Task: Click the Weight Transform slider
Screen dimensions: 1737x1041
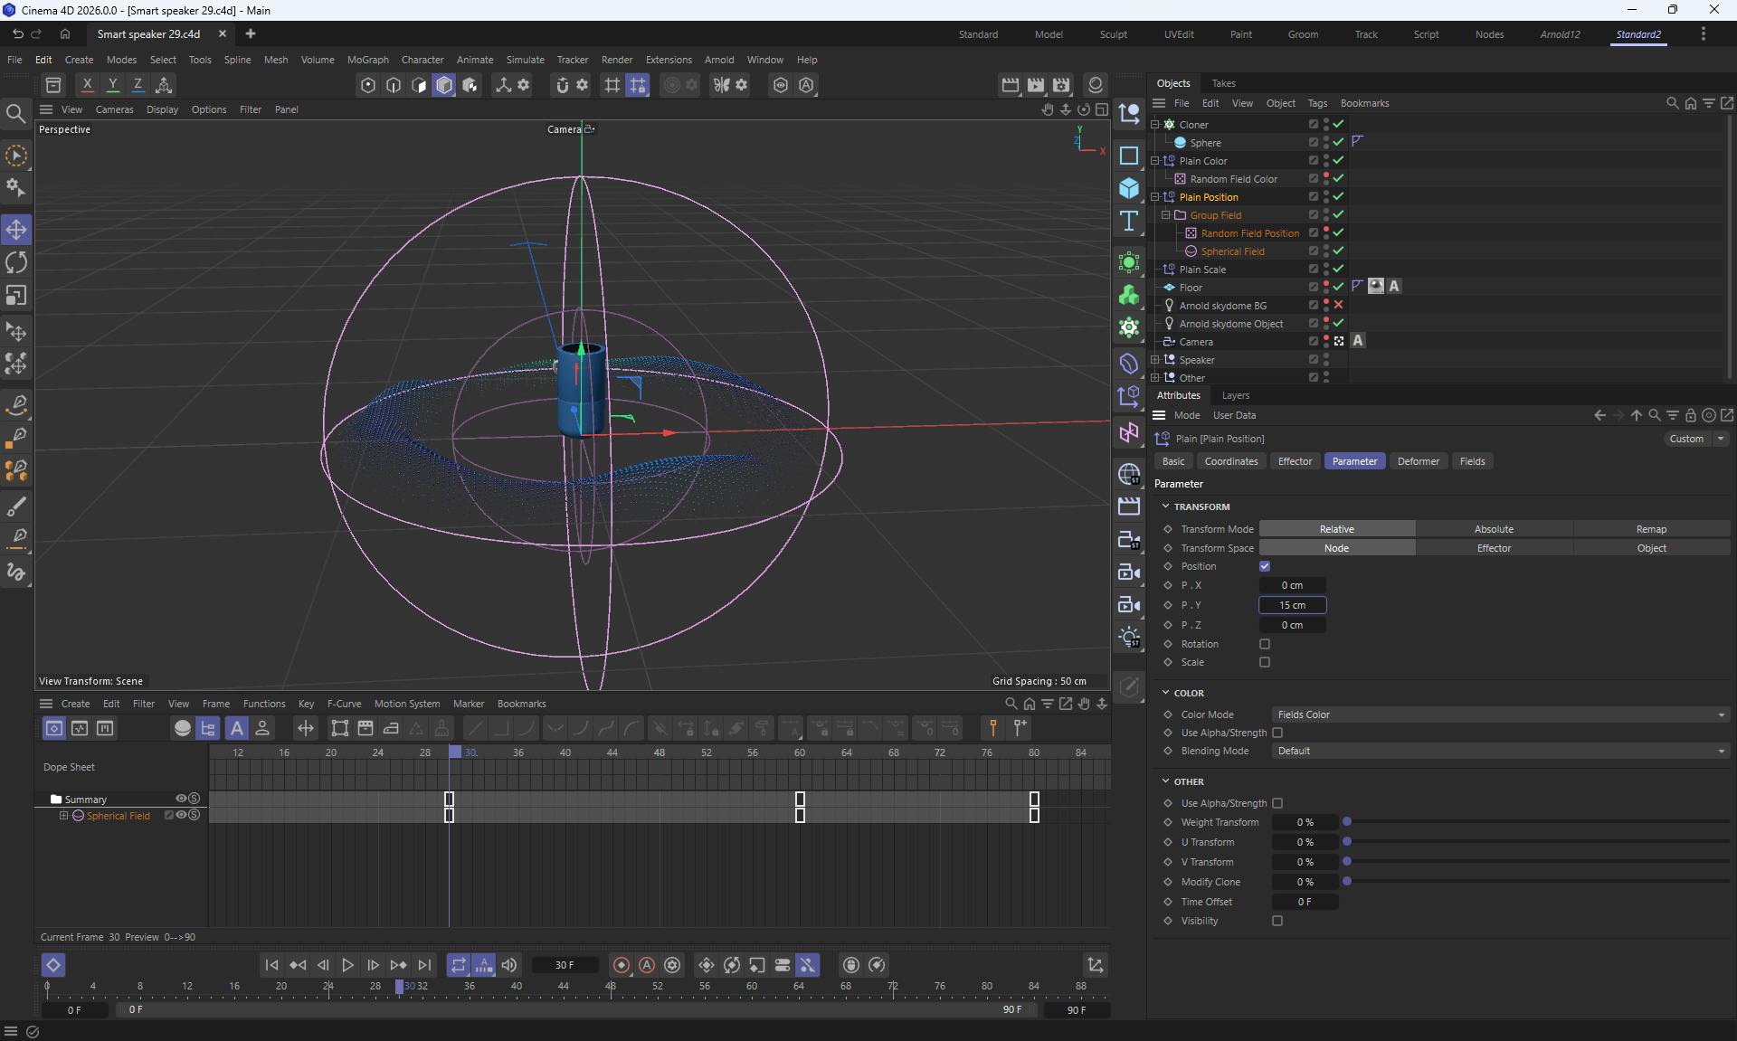Action: [1536, 822]
